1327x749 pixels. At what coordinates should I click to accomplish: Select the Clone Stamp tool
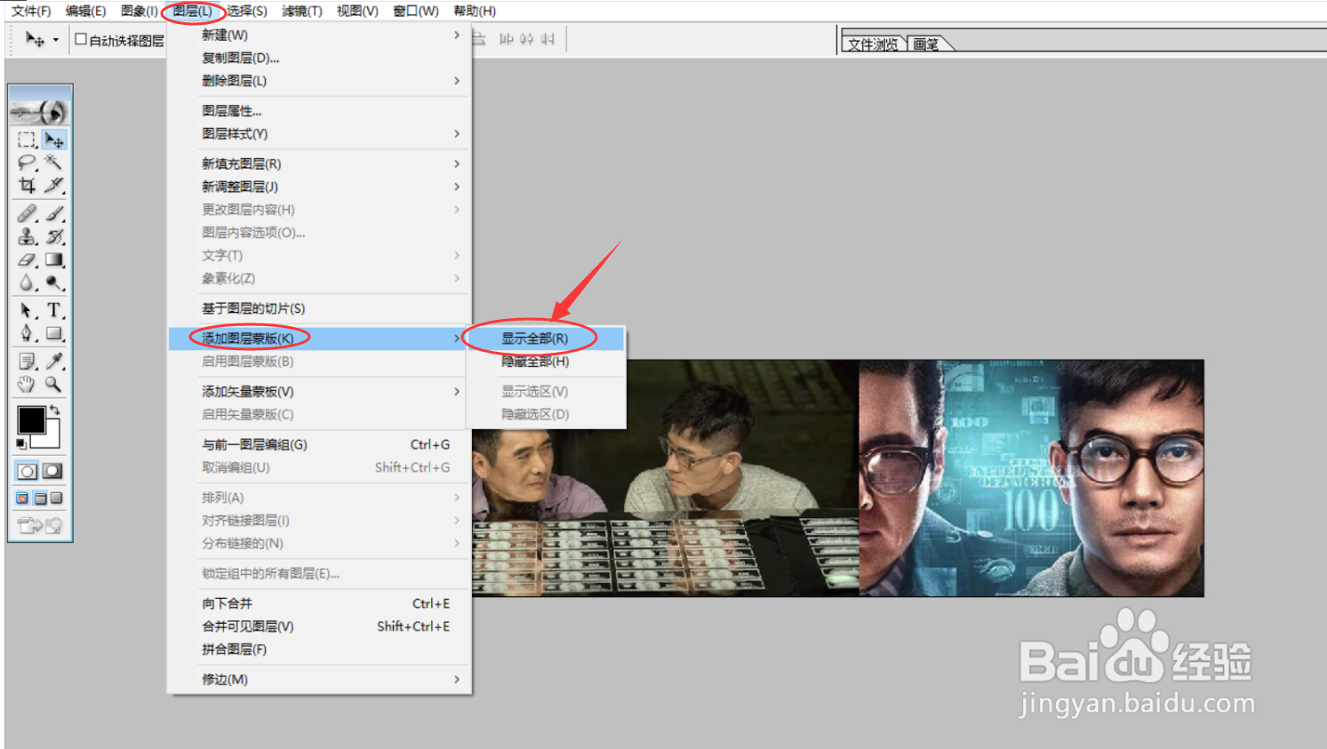pos(27,237)
